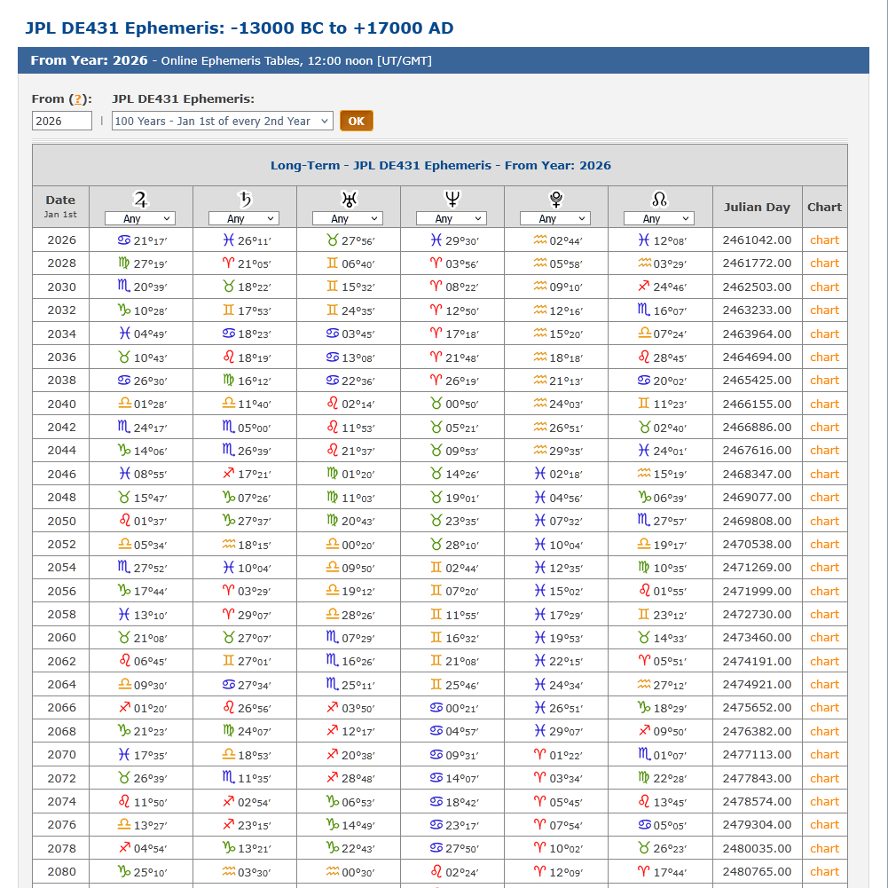Screen dimensions: 888x888
Task: Click Cancer glyph in 2066 Neptune cell
Action: coord(436,707)
